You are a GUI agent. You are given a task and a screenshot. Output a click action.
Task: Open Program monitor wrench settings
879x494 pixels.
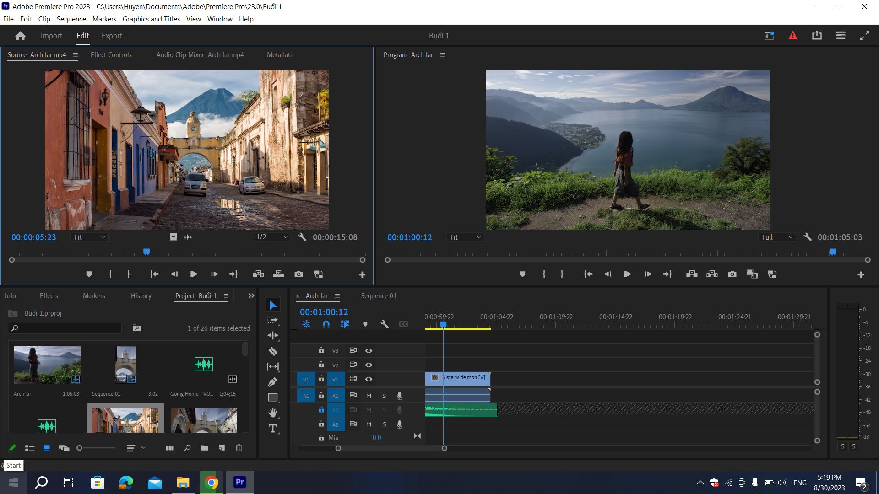[x=808, y=237]
